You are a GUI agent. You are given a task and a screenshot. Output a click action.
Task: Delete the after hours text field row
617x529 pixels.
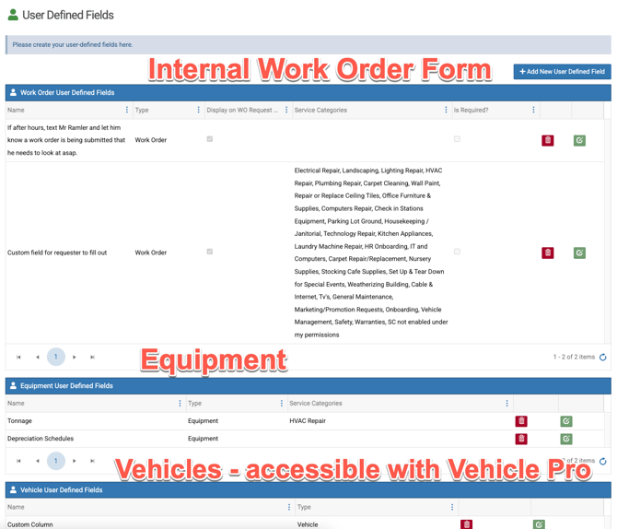pos(548,140)
